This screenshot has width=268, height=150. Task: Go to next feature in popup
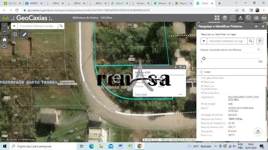[176, 67]
